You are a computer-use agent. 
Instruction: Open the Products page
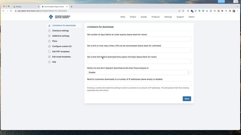[156, 17]
